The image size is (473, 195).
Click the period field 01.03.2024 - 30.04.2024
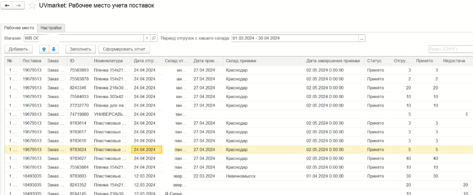point(295,38)
